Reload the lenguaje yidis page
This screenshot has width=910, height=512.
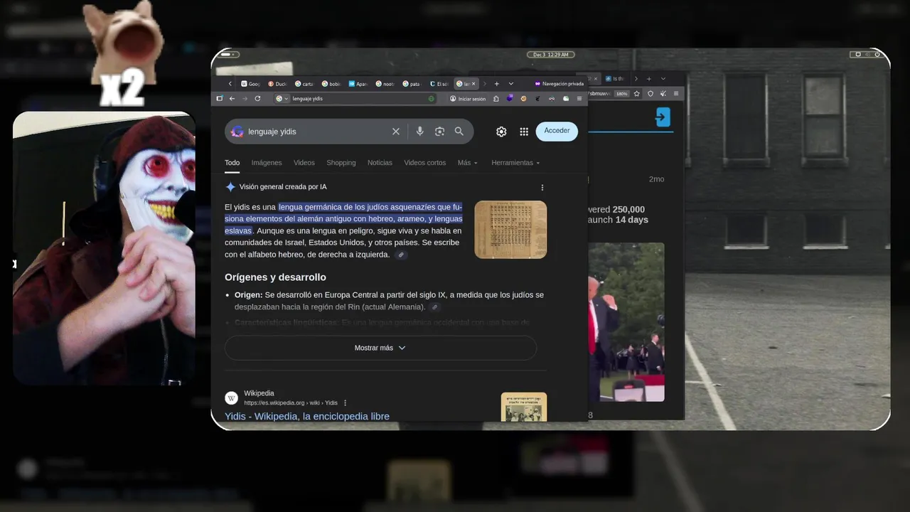tap(257, 99)
